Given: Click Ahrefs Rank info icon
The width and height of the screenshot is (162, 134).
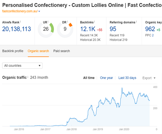Looking at the screenshot, I should [20, 22].
